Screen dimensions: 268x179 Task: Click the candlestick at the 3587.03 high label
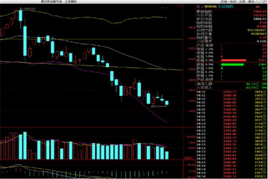click(x=20, y=15)
